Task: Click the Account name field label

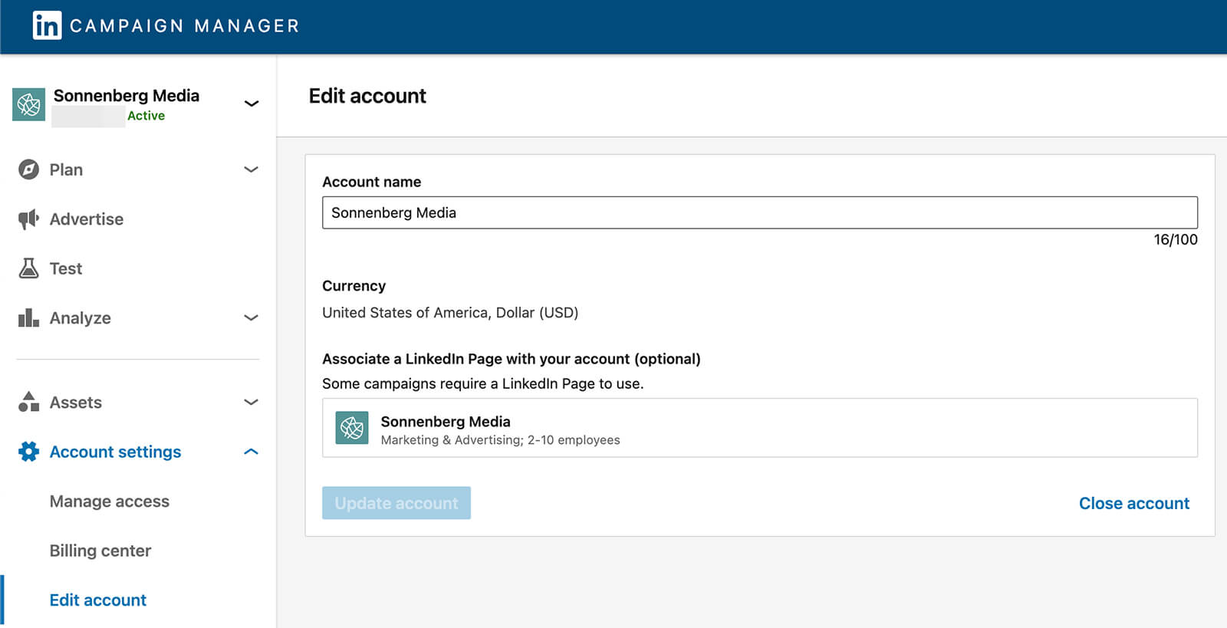Action: pyautogui.click(x=372, y=182)
